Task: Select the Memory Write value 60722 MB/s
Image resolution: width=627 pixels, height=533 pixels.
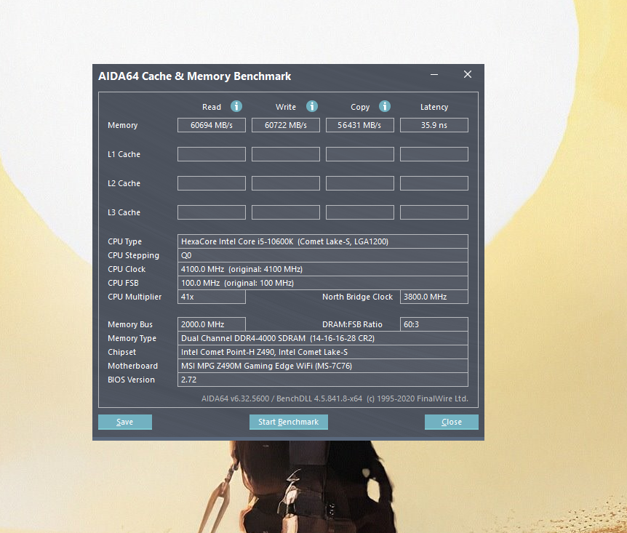Action: point(286,125)
